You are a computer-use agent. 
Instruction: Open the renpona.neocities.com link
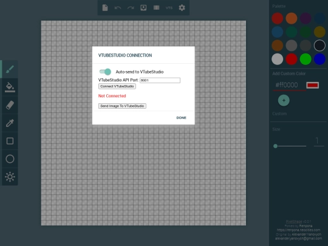coord(298,230)
